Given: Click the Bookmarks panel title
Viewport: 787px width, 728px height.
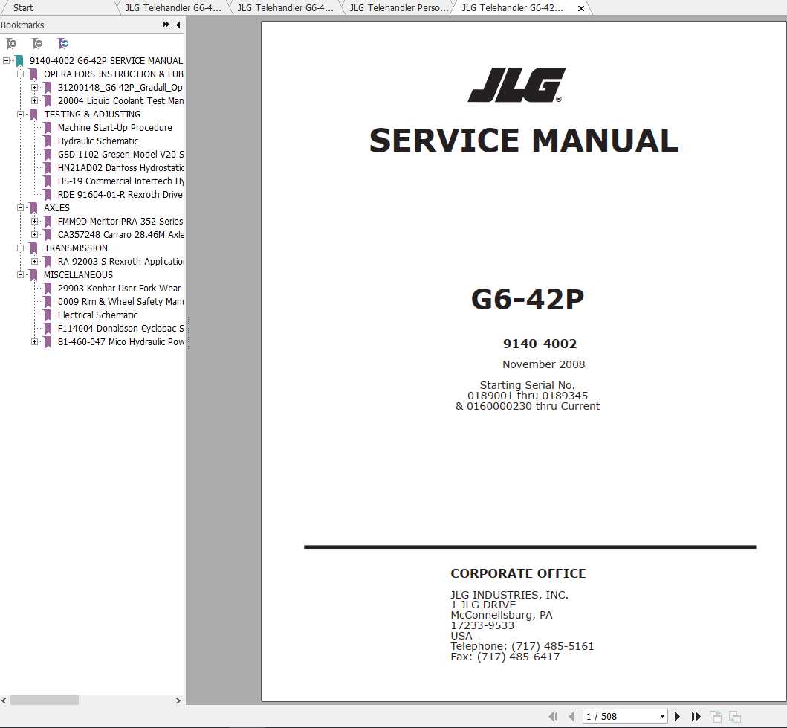Looking at the screenshot, I should (x=22, y=25).
